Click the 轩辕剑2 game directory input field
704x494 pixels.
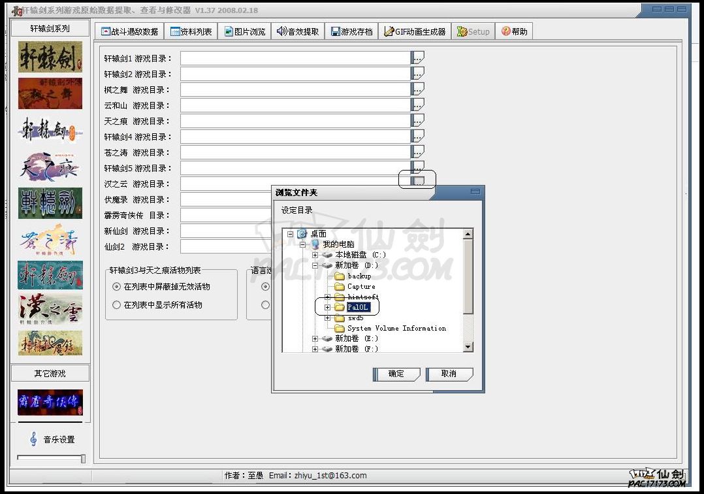[295, 74]
